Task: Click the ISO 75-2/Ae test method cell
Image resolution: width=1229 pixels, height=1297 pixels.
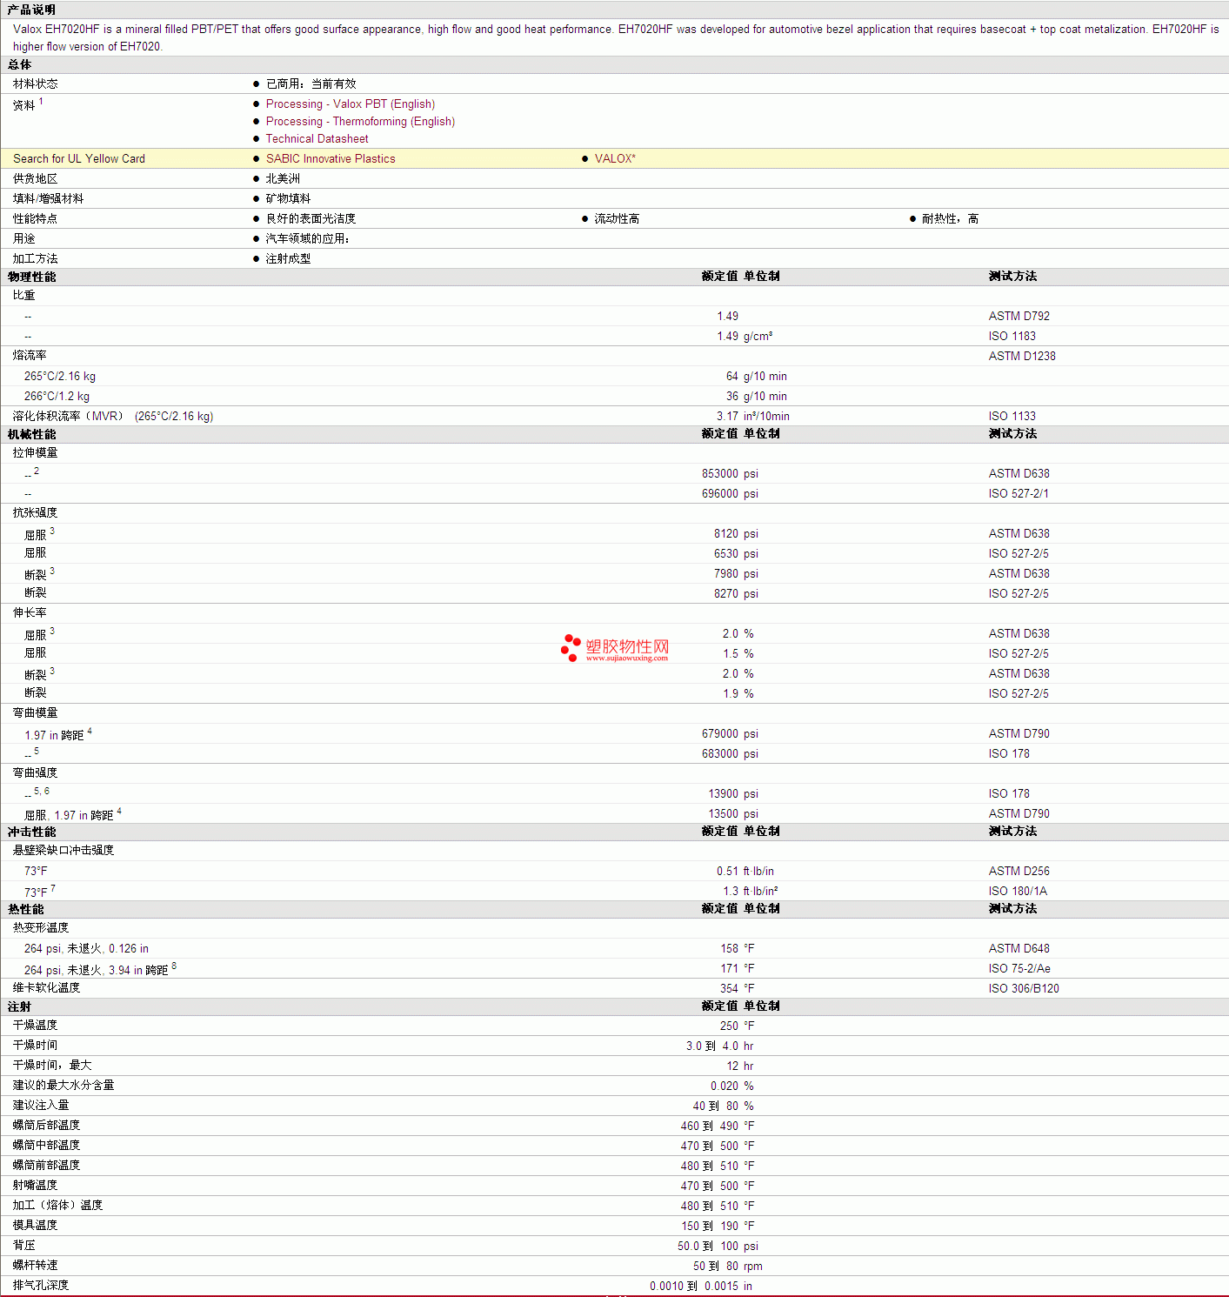Action: (1019, 968)
